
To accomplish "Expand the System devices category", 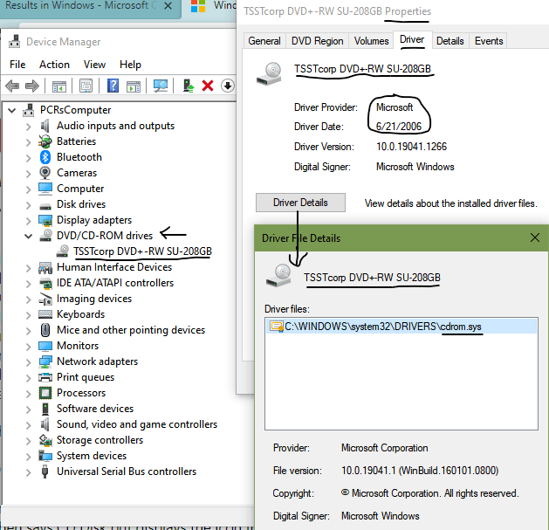I will [x=28, y=457].
